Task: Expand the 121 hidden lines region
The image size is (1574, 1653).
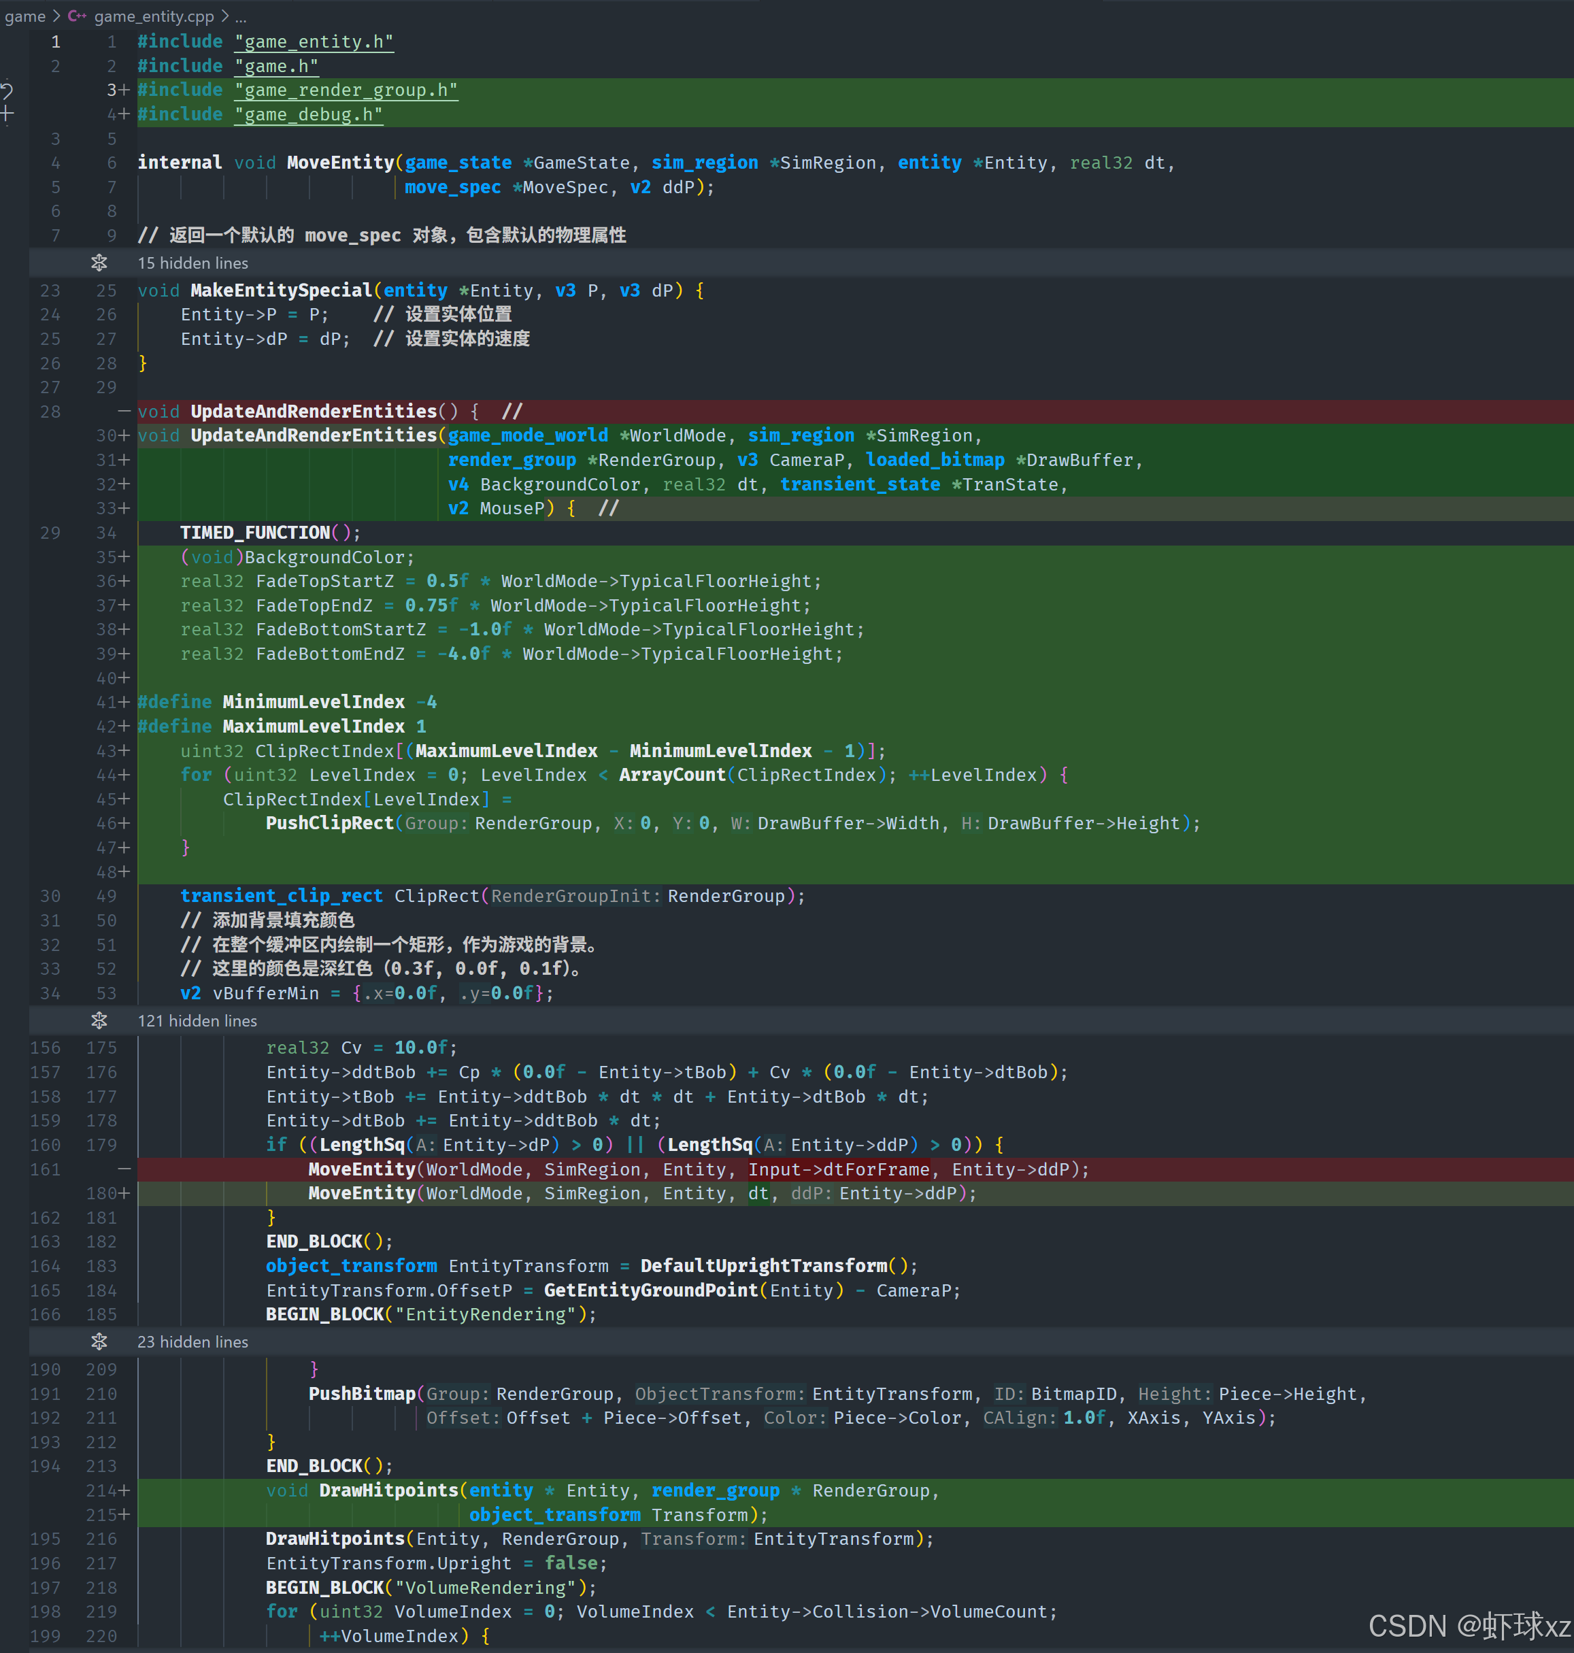Action: [197, 1020]
